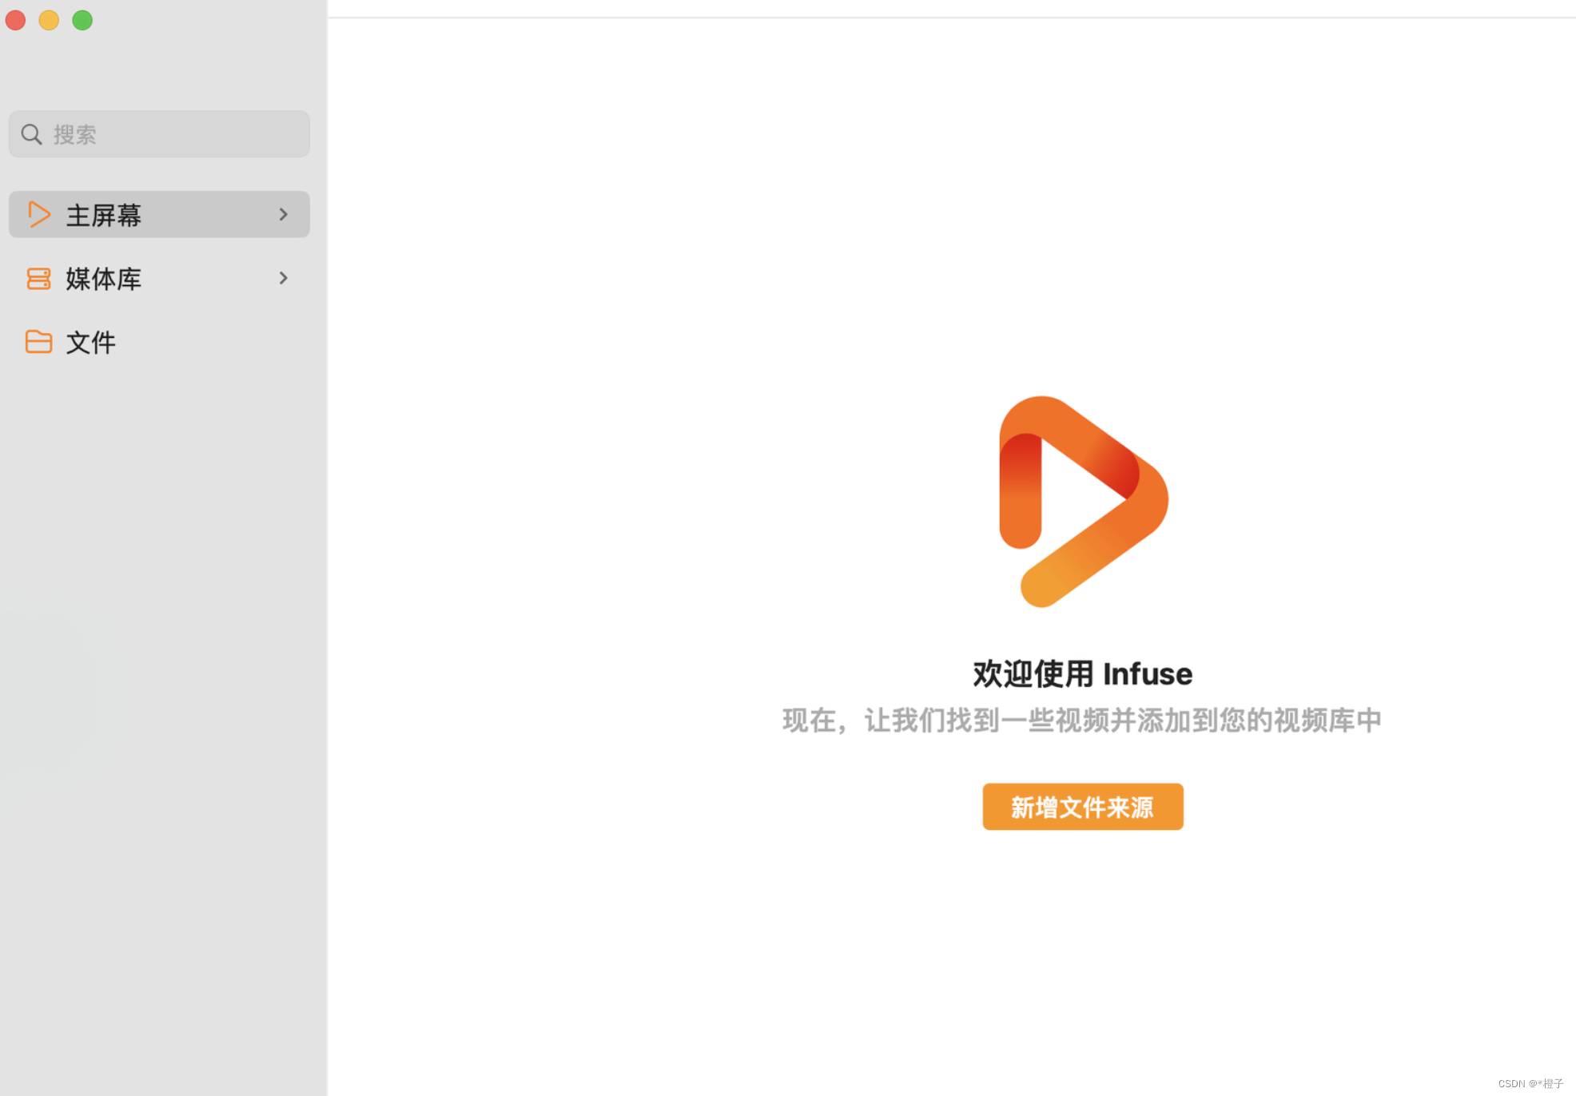The image size is (1576, 1096).
Task: Click the 现在，让我们找到一些视频 subtitle text
Action: [1083, 721]
